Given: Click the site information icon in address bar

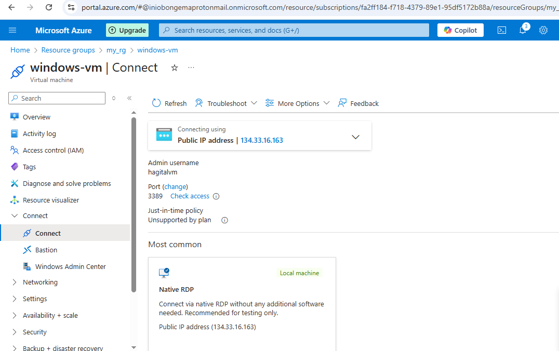Looking at the screenshot, I should [x=71, y=7].
